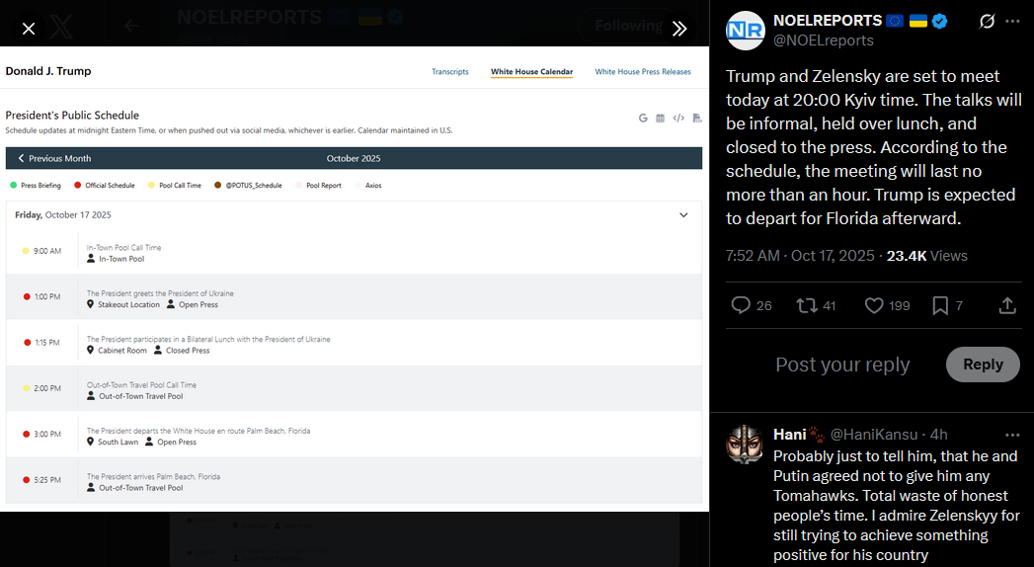
Task: Repost the tweet via the repost icon
Action: tap(807, 305)
